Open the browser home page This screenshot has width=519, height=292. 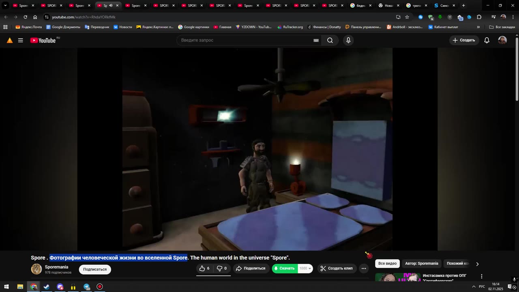click(35, 17)
